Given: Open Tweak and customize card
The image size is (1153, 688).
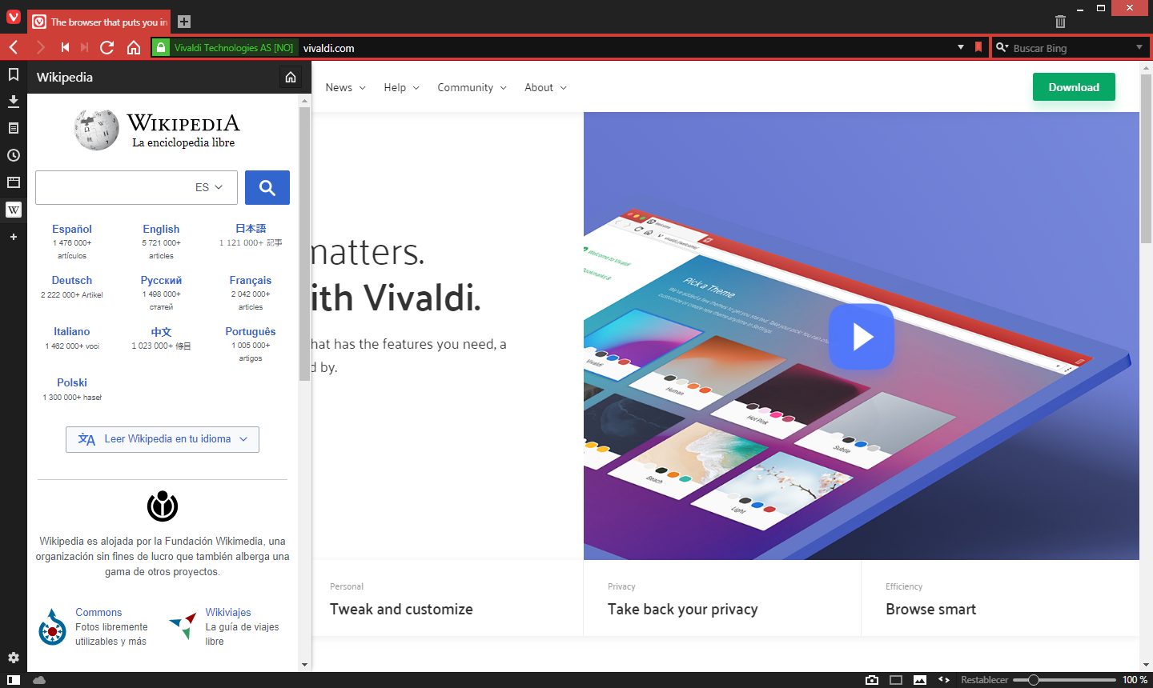Looking at the screenshot, I should (x=448, y=598).
